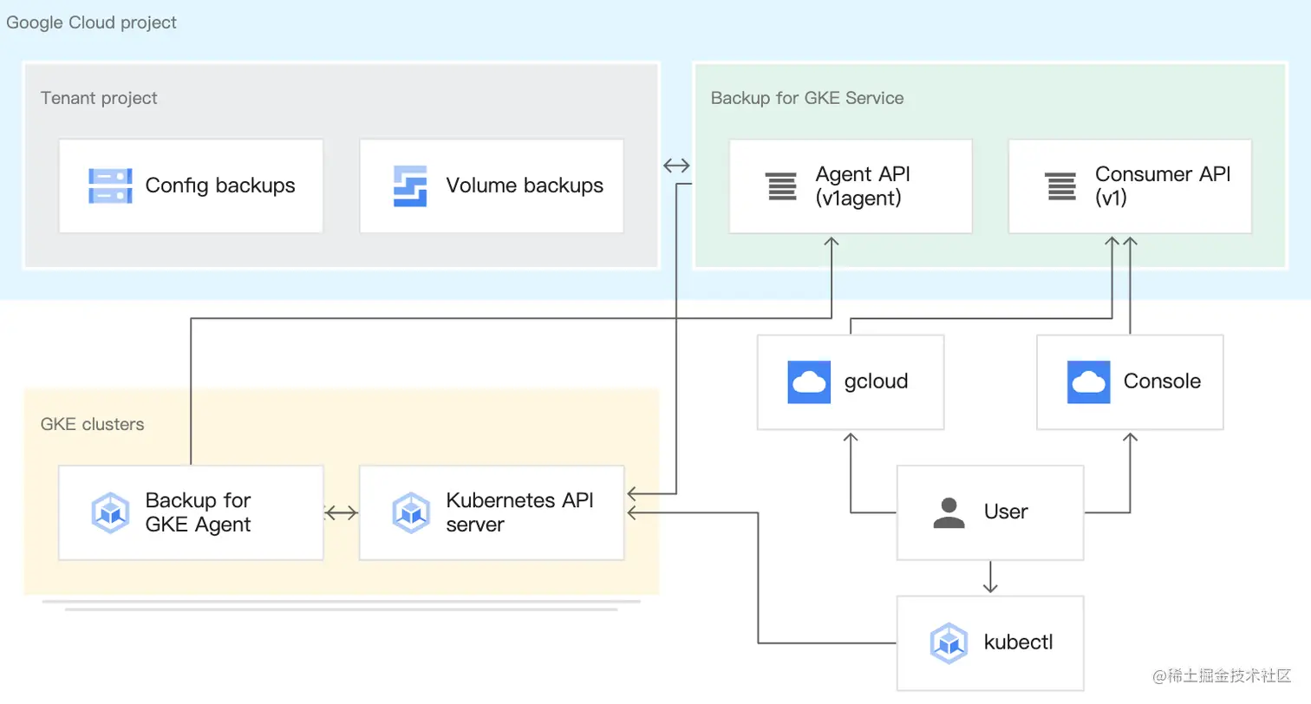Click the 'Backup for GKE Service' heading
Image resolution: width=1311 pixels, height=704 pixels.
coord(807,98)
